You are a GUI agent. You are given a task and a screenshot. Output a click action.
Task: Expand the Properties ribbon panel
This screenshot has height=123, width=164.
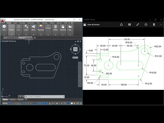pyautogui.click(x=41, y=35)
